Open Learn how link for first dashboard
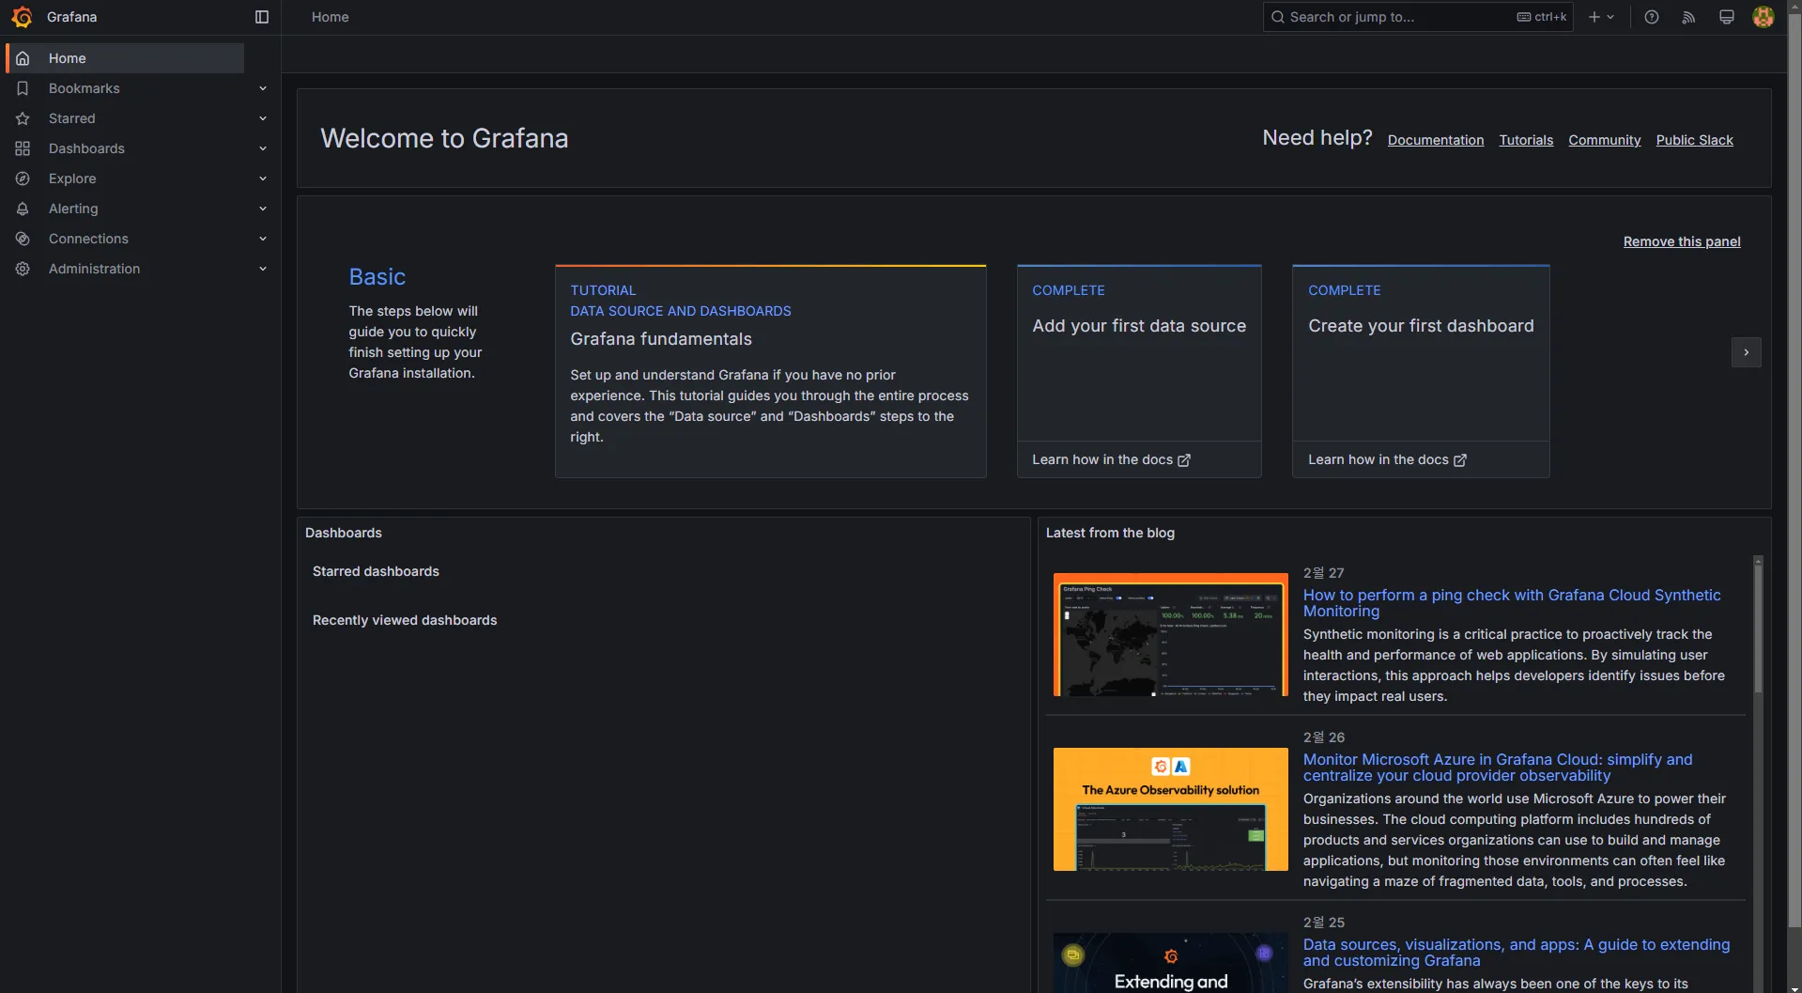Viewport: 1802px width, 993px height. 1387,460
